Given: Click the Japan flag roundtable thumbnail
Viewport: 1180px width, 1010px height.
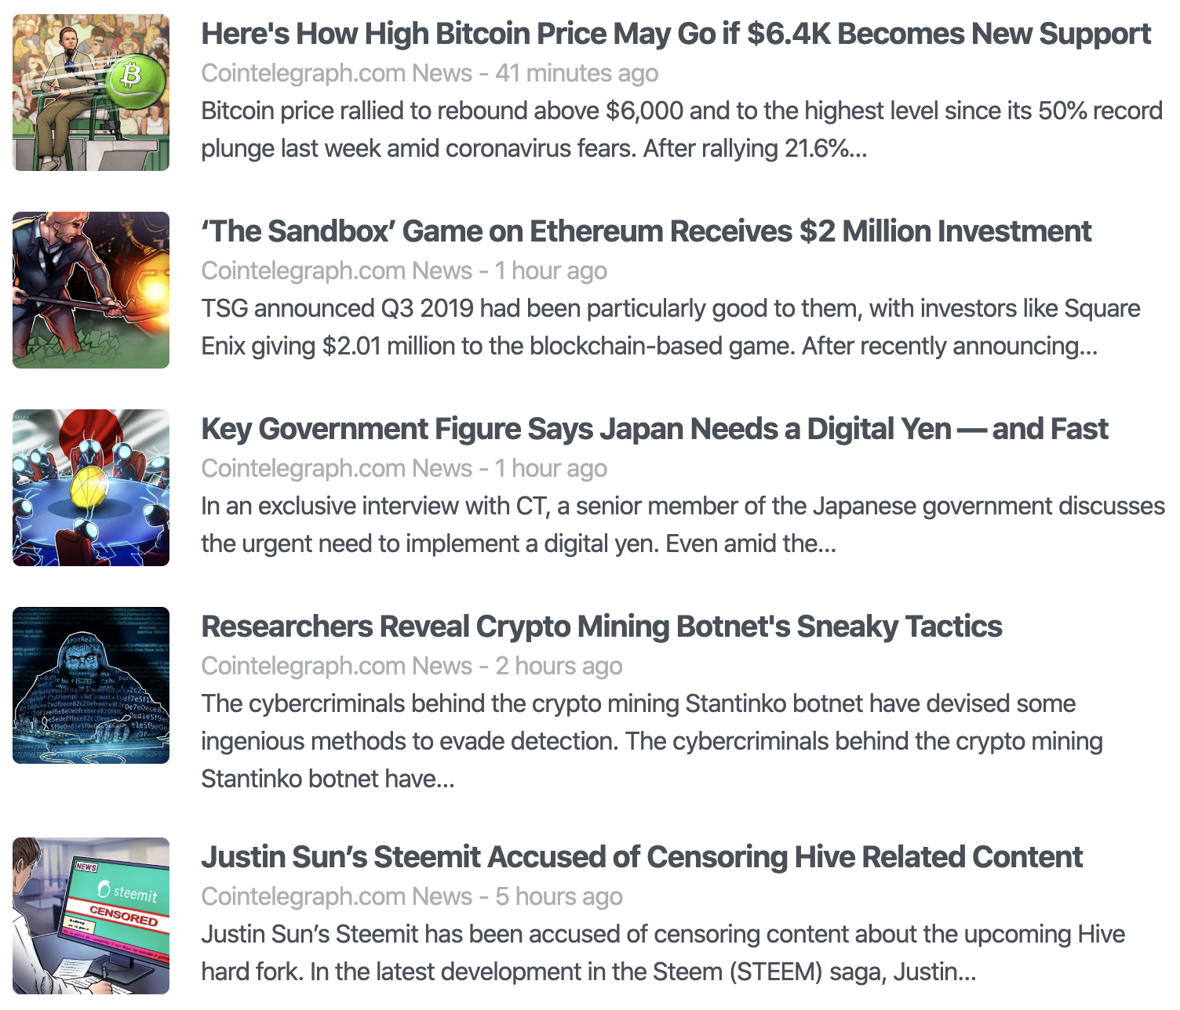Looking at the screenshot, I should 91,488.
